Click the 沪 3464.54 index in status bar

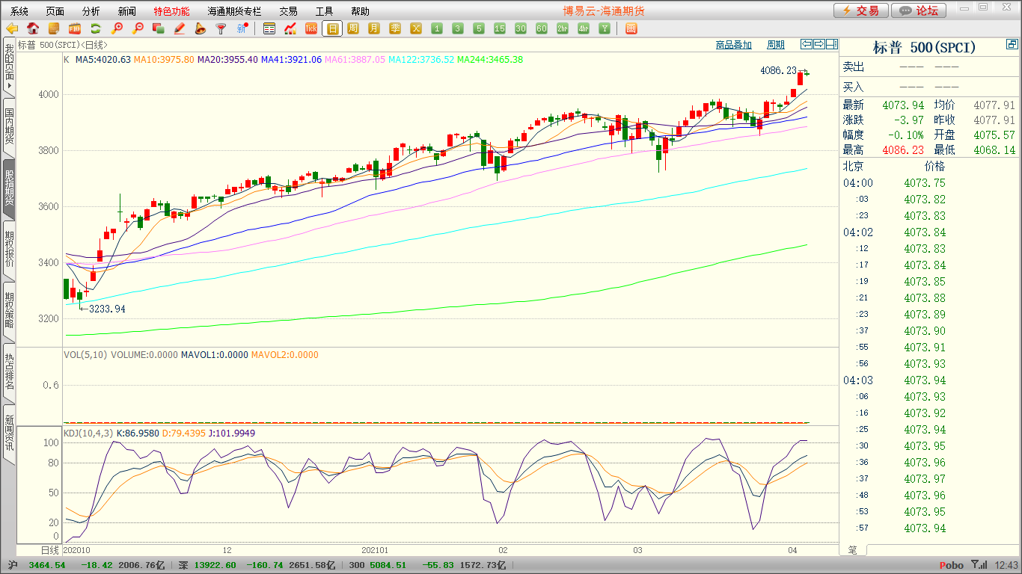36,566
